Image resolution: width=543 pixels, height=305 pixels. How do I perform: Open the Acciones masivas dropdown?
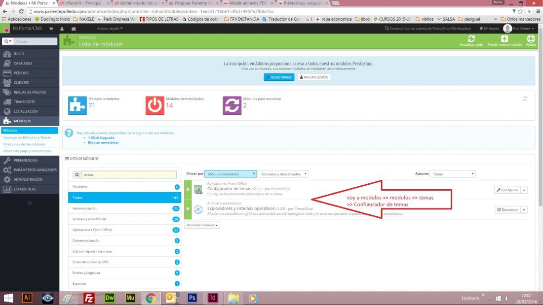click(x=202, y=225)
